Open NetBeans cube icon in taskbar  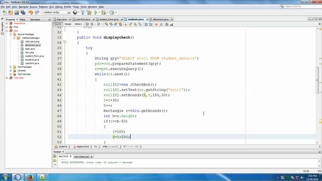click(18, 177)
